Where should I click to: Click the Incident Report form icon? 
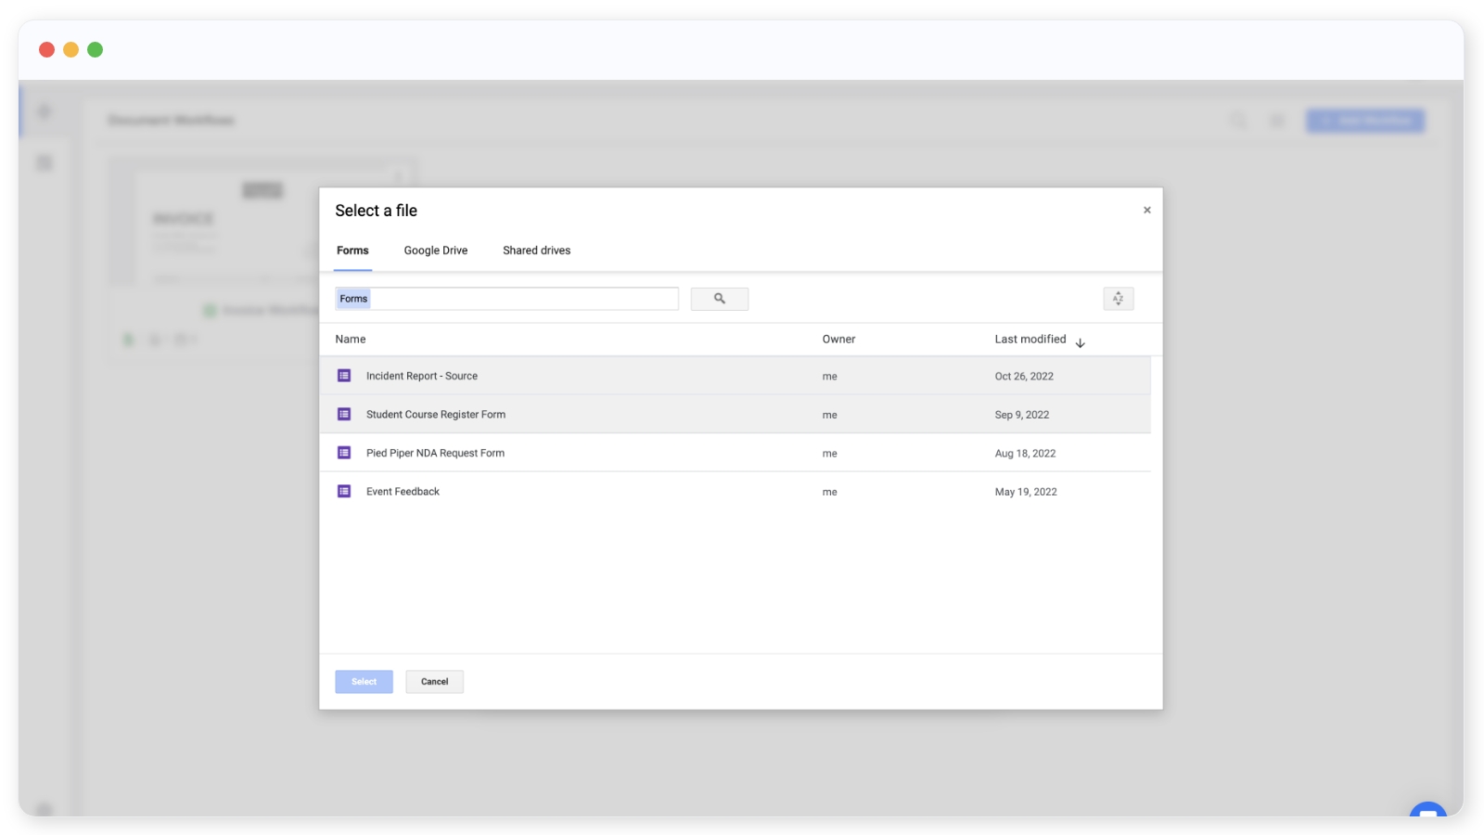pyautogui.click(x=344, y=376)
